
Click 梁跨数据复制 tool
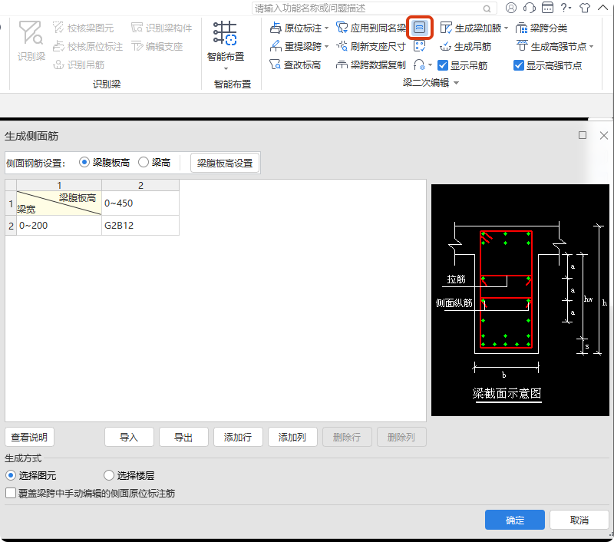[371, 64]
